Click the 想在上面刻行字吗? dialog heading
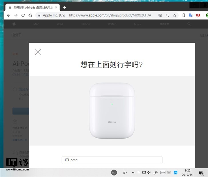Image resolution: width=208 pixels, height=177 pixels. [112, 65]
